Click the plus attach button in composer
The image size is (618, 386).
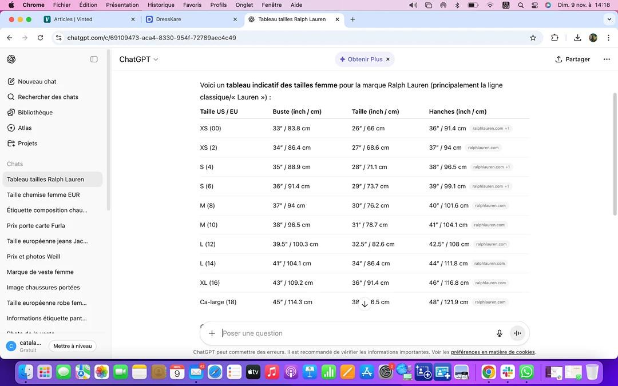point(212,333)
